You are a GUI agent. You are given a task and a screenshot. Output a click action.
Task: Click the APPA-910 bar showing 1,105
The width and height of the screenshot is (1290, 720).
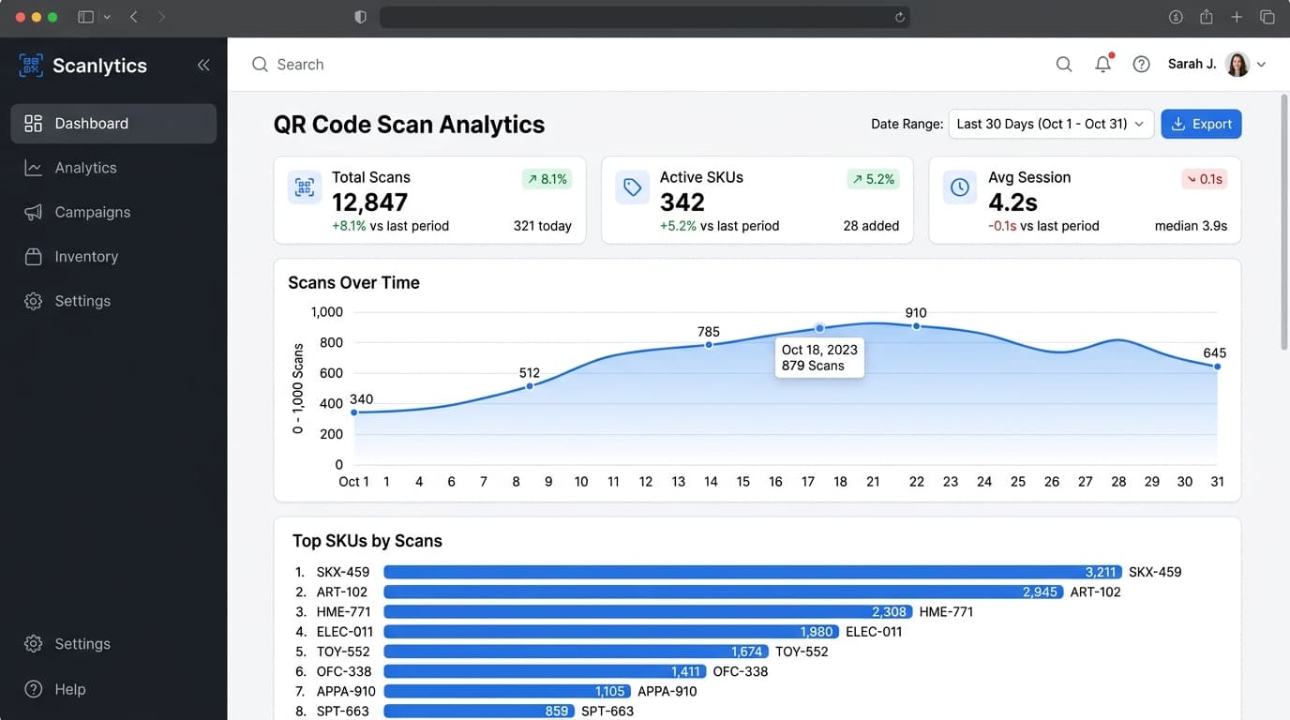point(507,691)
